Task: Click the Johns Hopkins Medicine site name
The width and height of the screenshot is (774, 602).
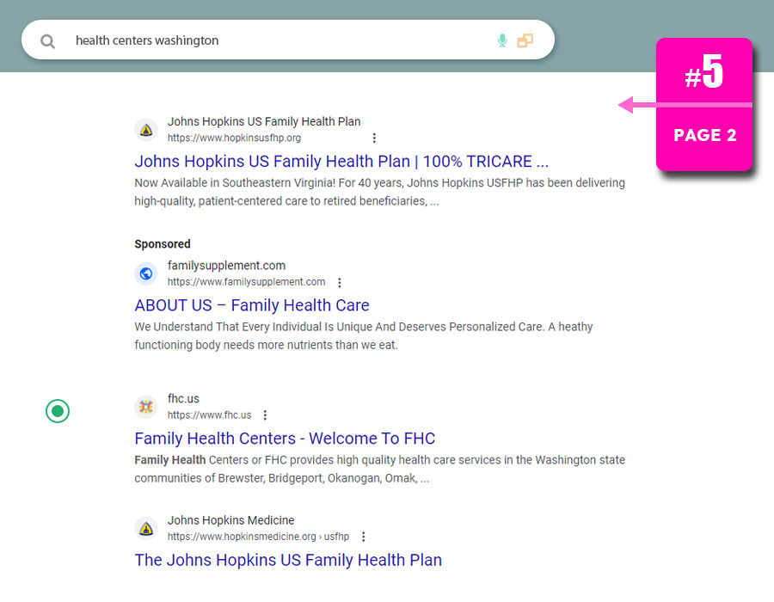Action: (x=231, y=520)
